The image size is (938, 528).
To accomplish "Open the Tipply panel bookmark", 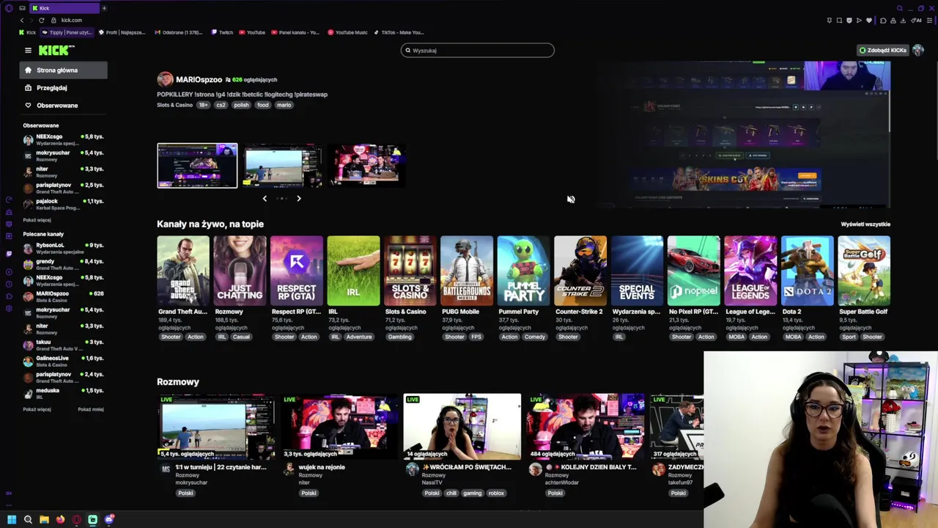I will pyautogui.click(x=67, y=32).
